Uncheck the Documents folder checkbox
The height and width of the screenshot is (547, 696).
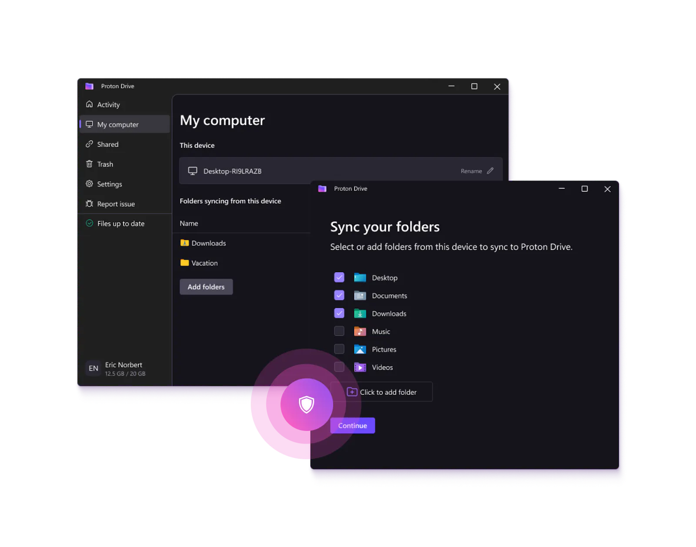[339, 295]
